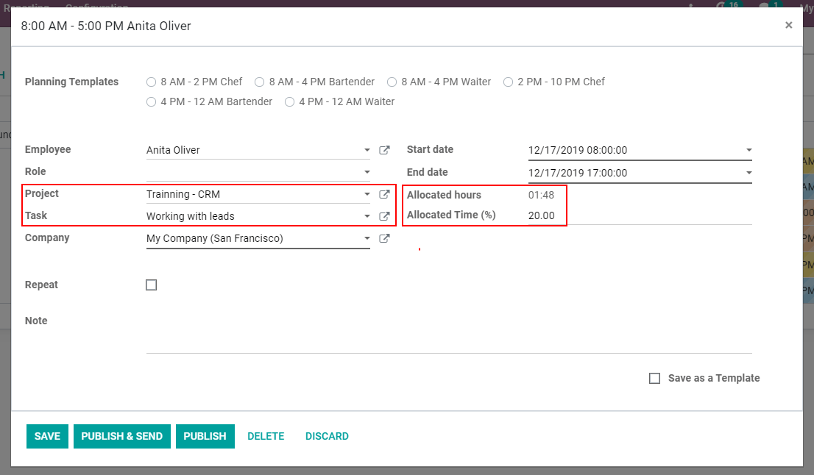Click the PUBLISH button

[x=205, y=436]
